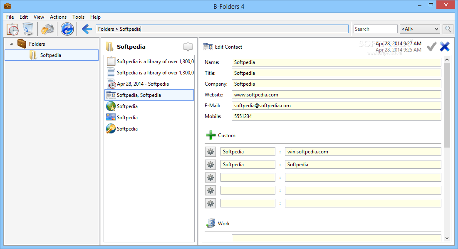Screen dimensions: 458x249
Task: Open the Tools menu
Action: tap(78, 17)
